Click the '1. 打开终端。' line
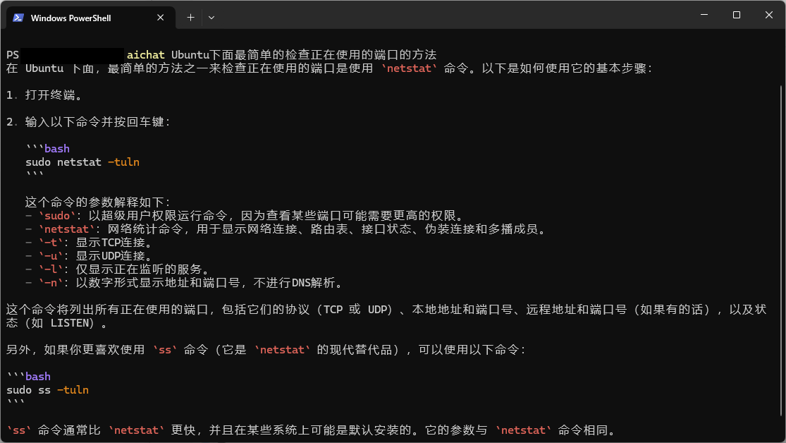Image resolution: width=786 pixels, height=443 pixels. [44, 95]
